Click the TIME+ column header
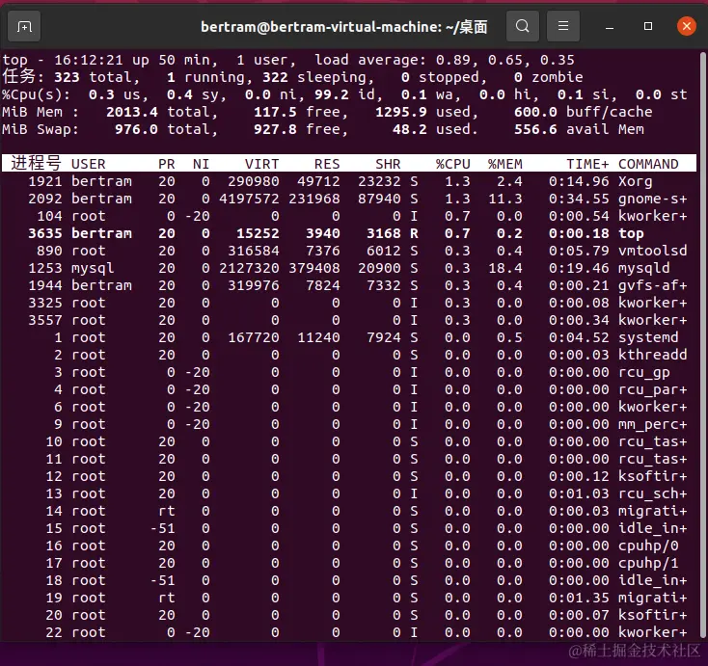 pyautogui.click(x=587, y=164)
